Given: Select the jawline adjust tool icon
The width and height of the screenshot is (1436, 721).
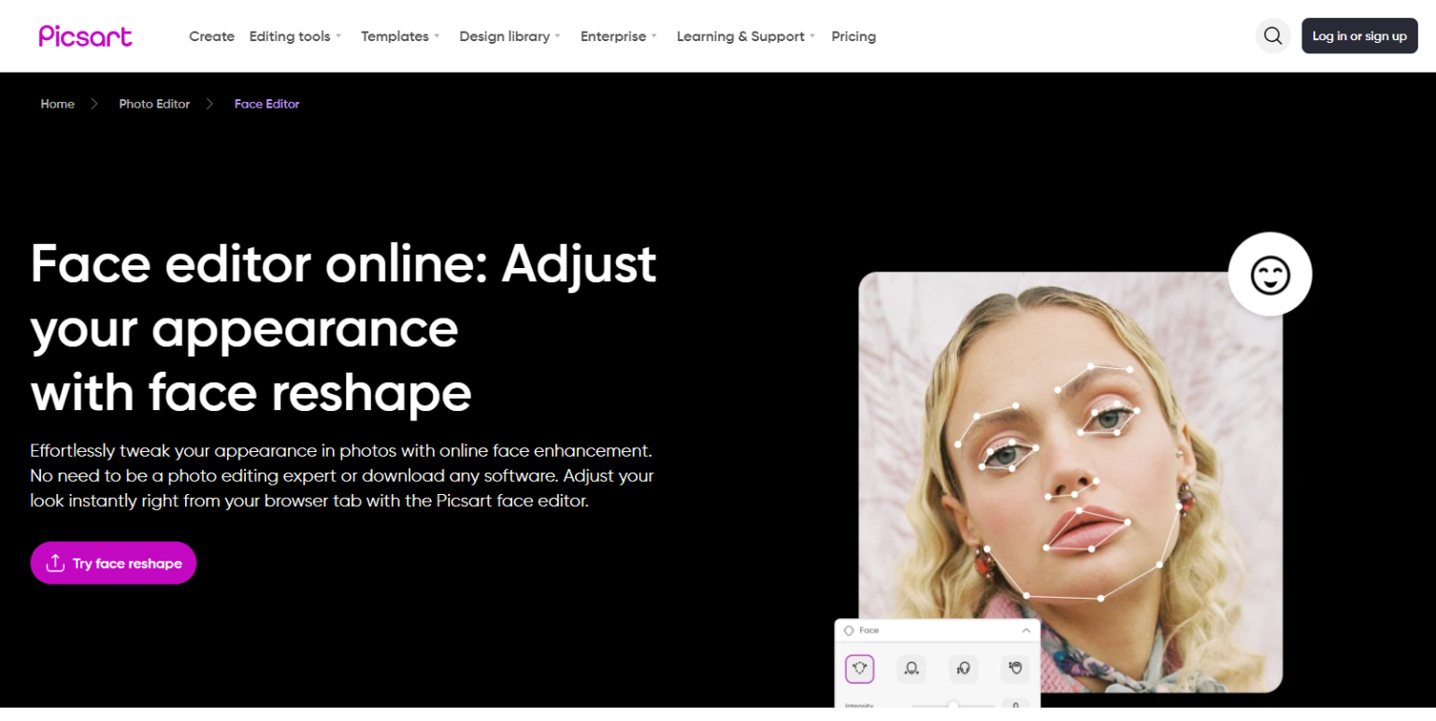Looking at the screenshot, I should pyautogui.click(x=911, y=668).
